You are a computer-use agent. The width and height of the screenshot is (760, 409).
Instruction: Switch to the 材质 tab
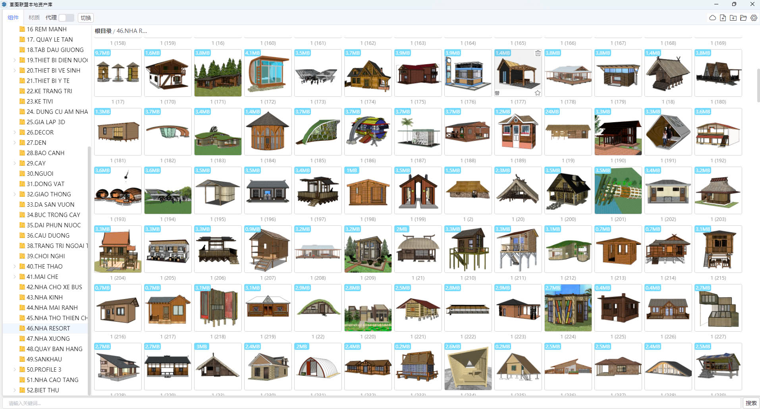[x=34, y=18]
